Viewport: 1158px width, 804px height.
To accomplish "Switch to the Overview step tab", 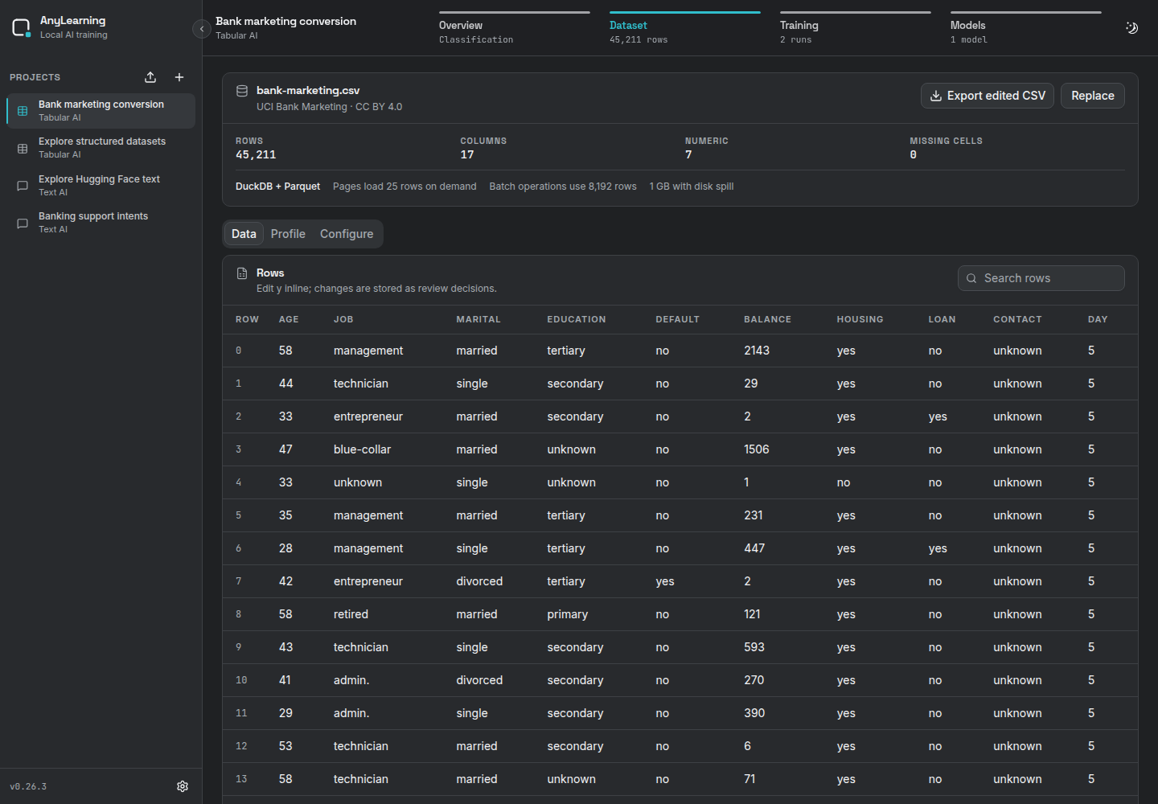I will (515, 29).
